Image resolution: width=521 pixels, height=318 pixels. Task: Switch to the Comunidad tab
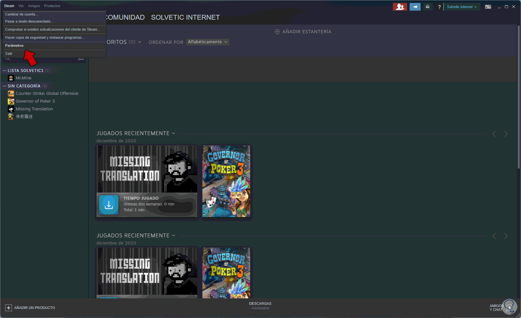[126, 17]
